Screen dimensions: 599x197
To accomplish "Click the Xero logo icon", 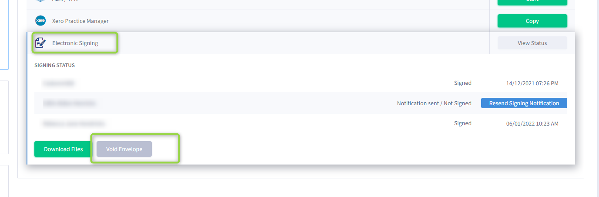I will click(40, 21).
